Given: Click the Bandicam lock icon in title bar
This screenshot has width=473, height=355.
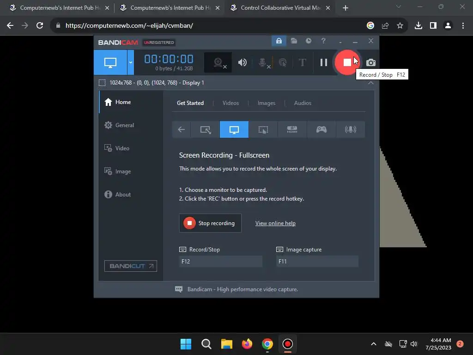Looking at the screenshot, I should point(279,41).
